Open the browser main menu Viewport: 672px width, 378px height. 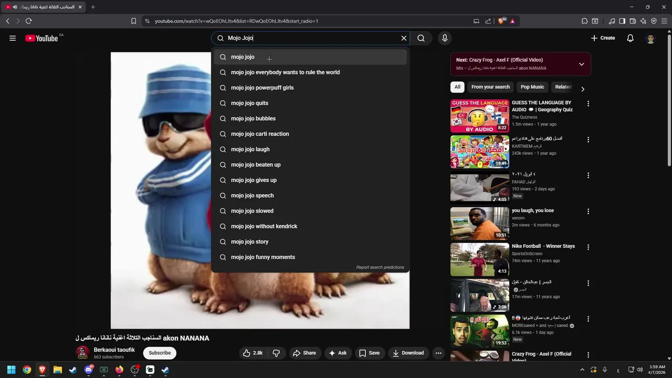point(664,21)
